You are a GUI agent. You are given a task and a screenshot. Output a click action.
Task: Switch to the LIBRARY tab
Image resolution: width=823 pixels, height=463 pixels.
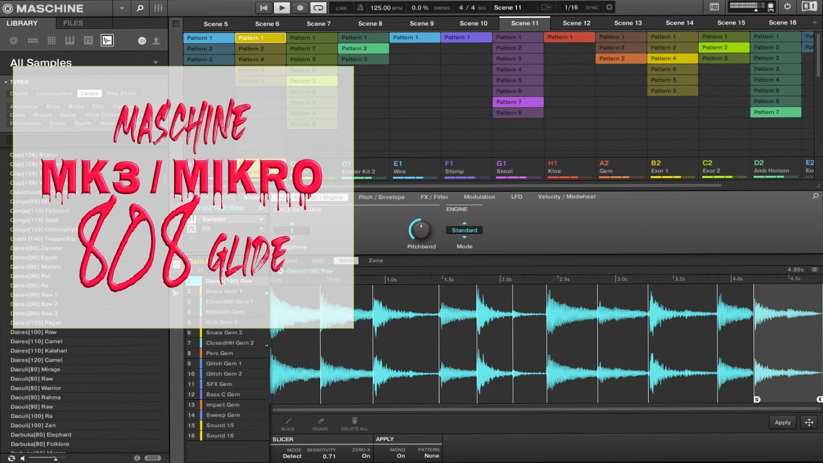coord(22,23)
